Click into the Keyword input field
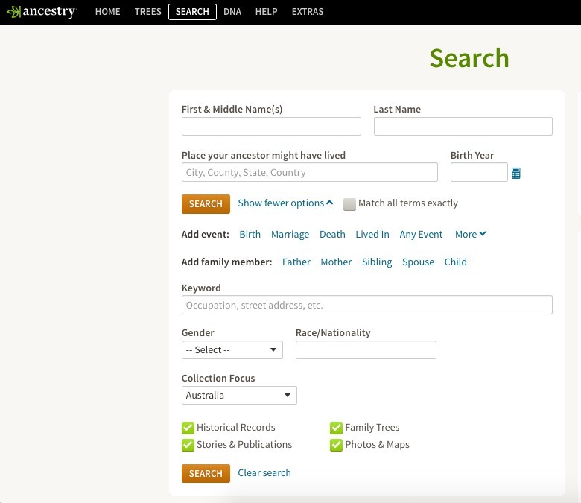Screen dimensions: 581x503 pyautogui.click(x=367, y=305)
